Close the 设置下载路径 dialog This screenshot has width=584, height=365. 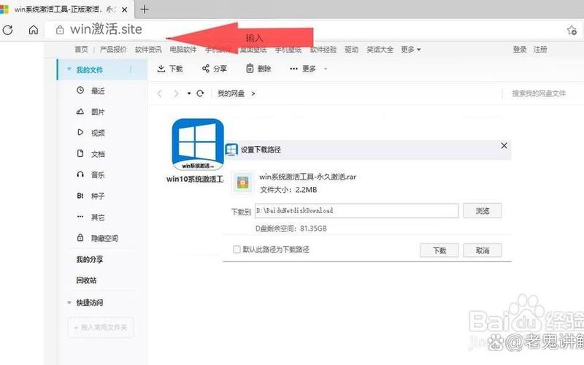pos(504,145)
